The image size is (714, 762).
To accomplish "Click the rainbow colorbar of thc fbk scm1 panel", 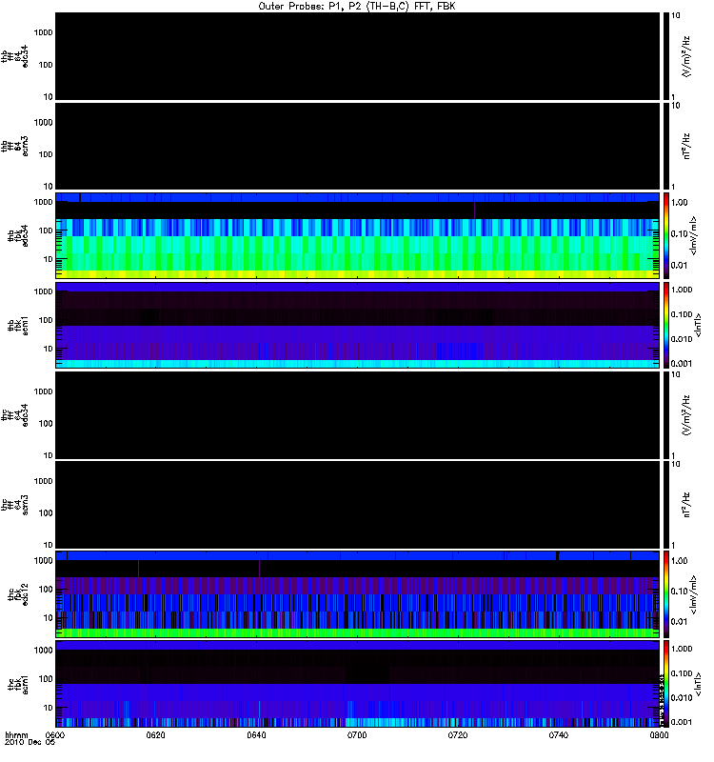I will tap(665, 684).
